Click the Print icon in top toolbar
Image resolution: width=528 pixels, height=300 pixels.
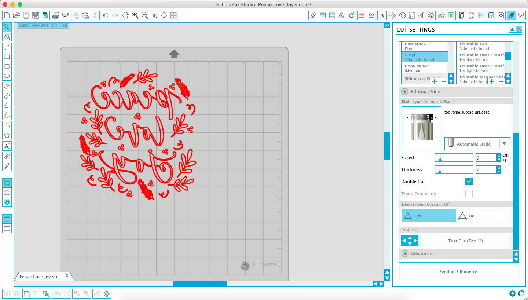click(x=55, y=15)
